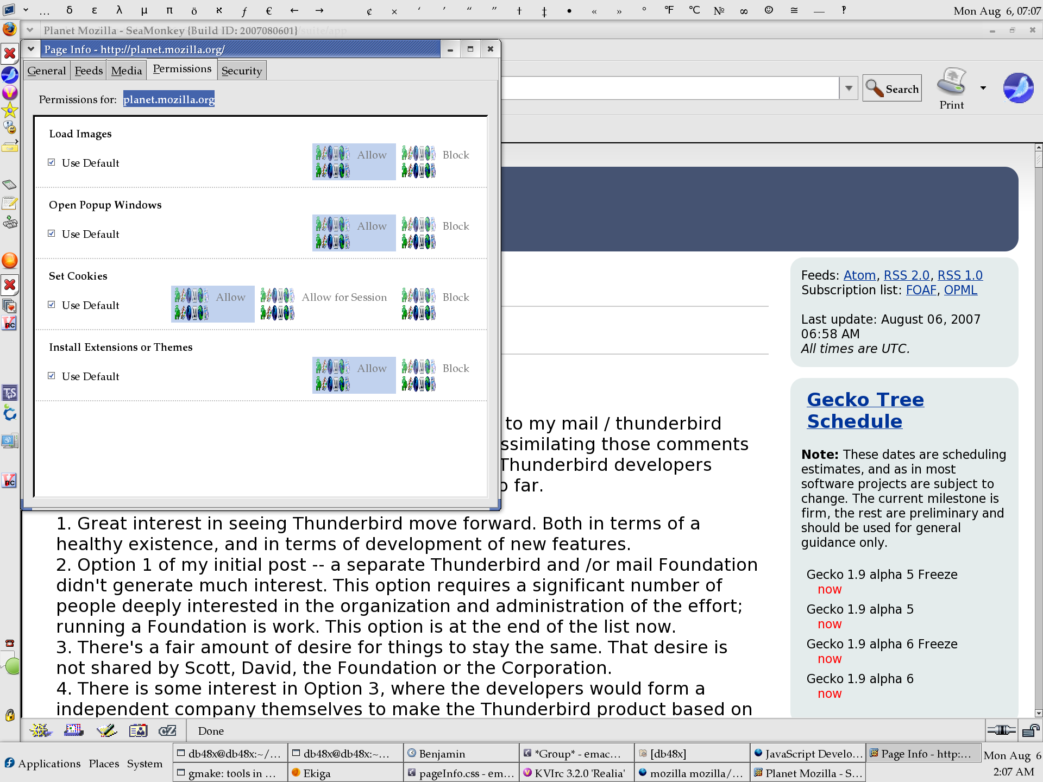The height and width of the screenshot is (782, 1043).
Task: Switch to the KVIrc 3.2.0 'Realia' taskbar window
Action: [576, 773]
